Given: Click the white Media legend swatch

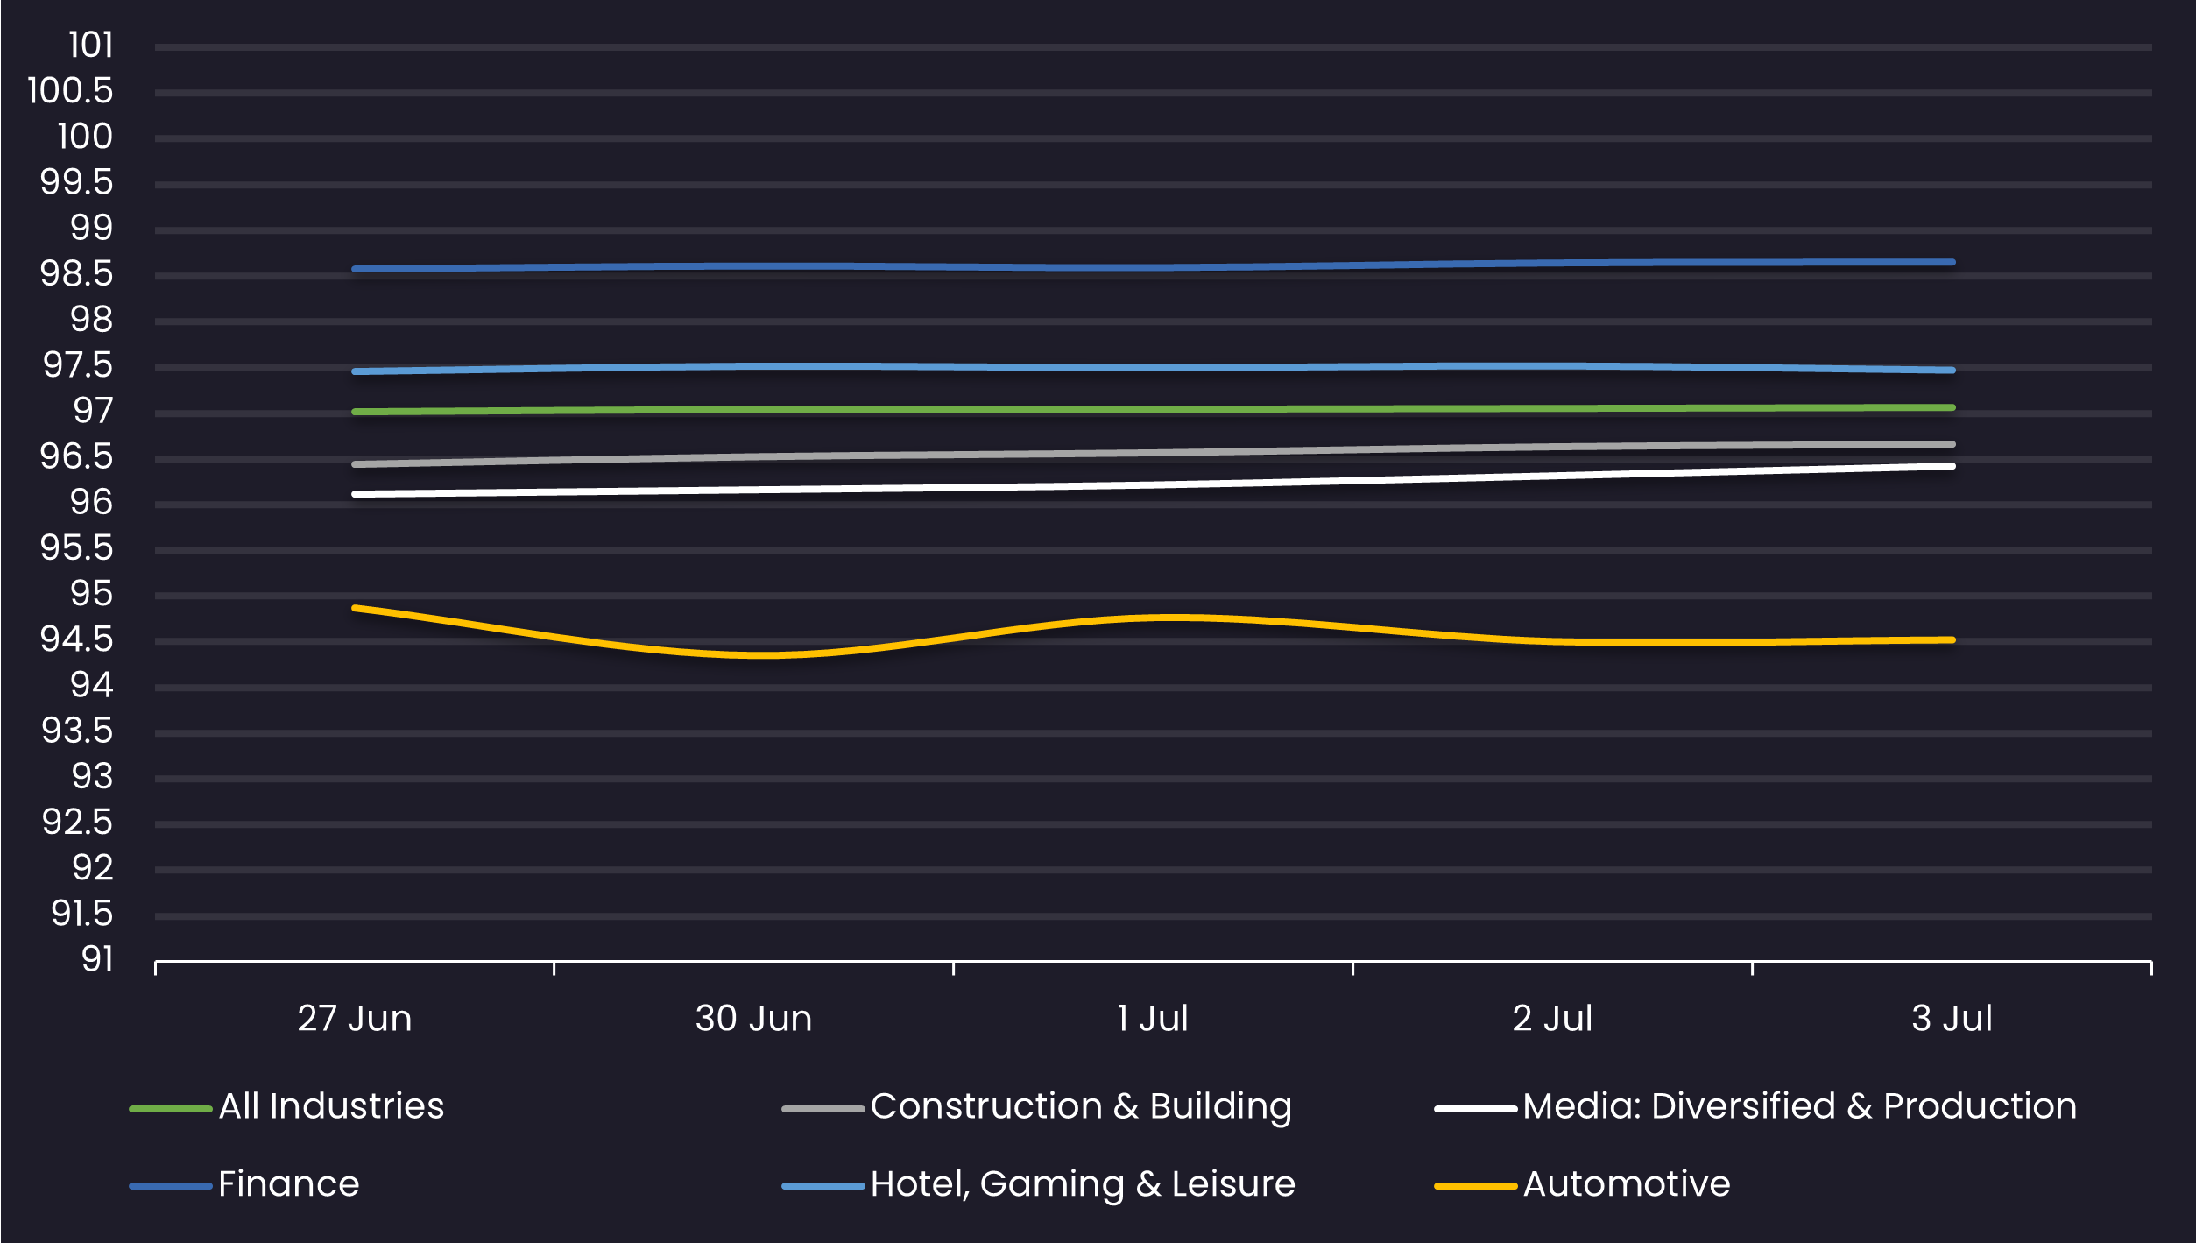Looking at the screenshot, I should pyautogui.click(x=1475, y=1109).
